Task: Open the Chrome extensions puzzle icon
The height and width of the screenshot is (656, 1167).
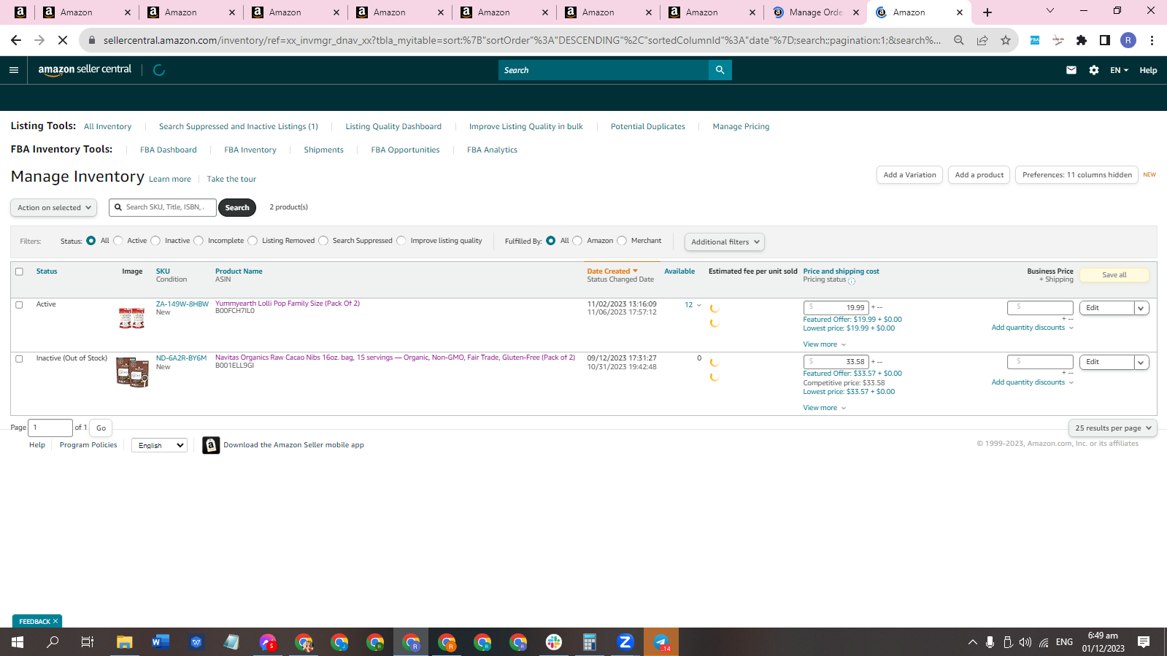Action: click(1082, 40)
